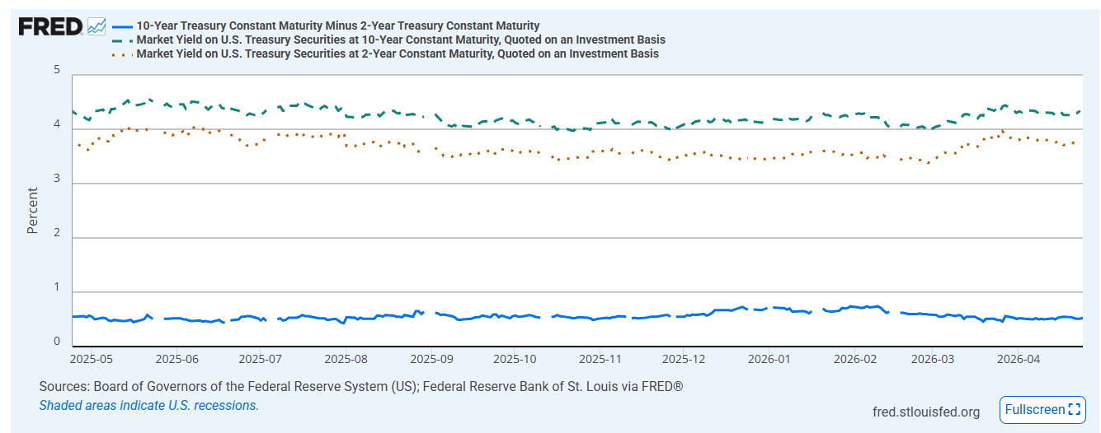Click the 5 tick on y-axis
1101x433 pixels.
pyautogui.click(x=57, y=70)
